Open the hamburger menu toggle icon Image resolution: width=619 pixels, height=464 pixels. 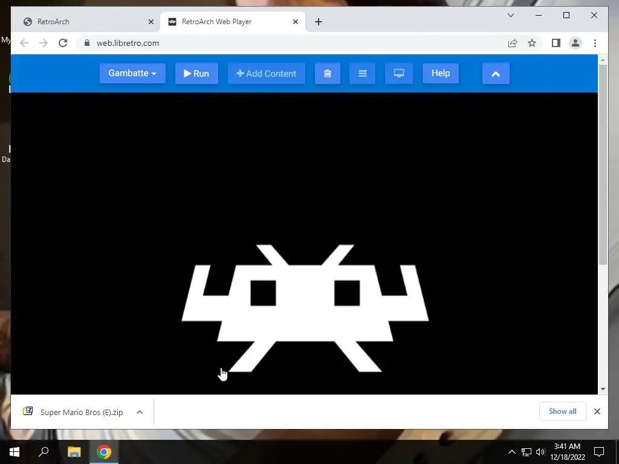pyautogui.click(x=363, y=73)
